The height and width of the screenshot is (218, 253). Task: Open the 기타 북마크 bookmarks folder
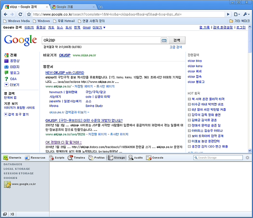point(239,21)
